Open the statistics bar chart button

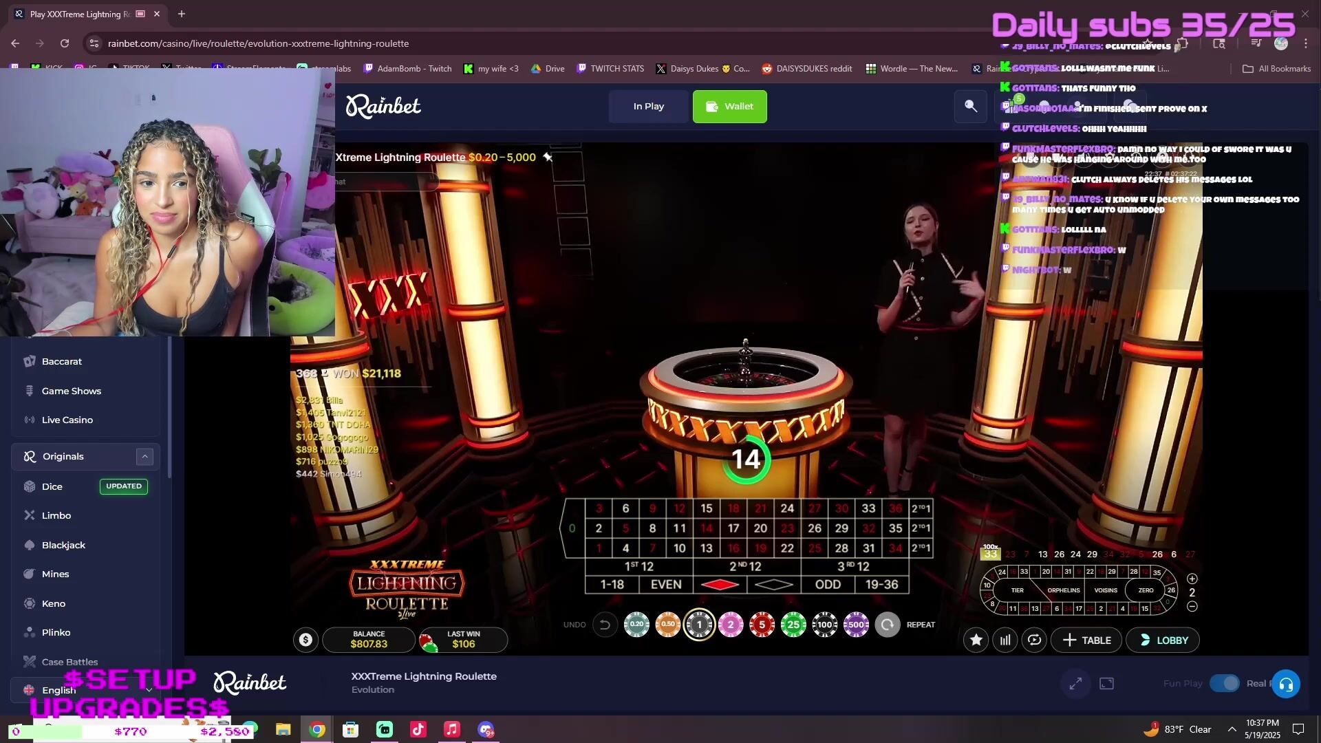click(x=1005, y=640)
